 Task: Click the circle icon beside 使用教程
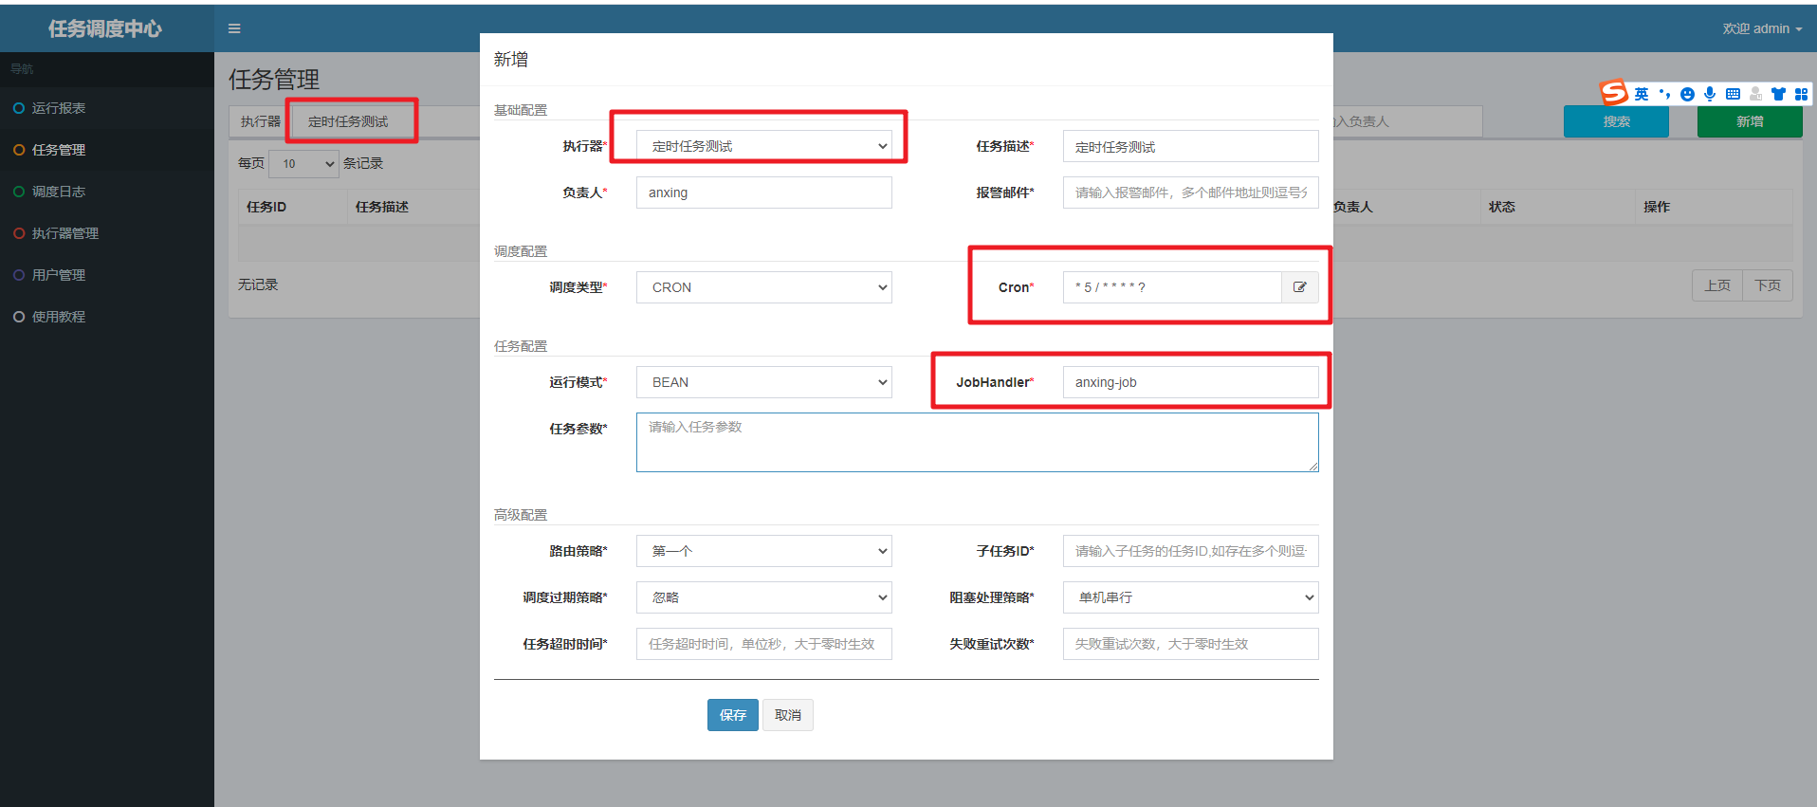[x=19, y=317]
